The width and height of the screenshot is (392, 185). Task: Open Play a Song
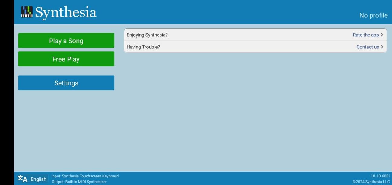click(66, 41)
